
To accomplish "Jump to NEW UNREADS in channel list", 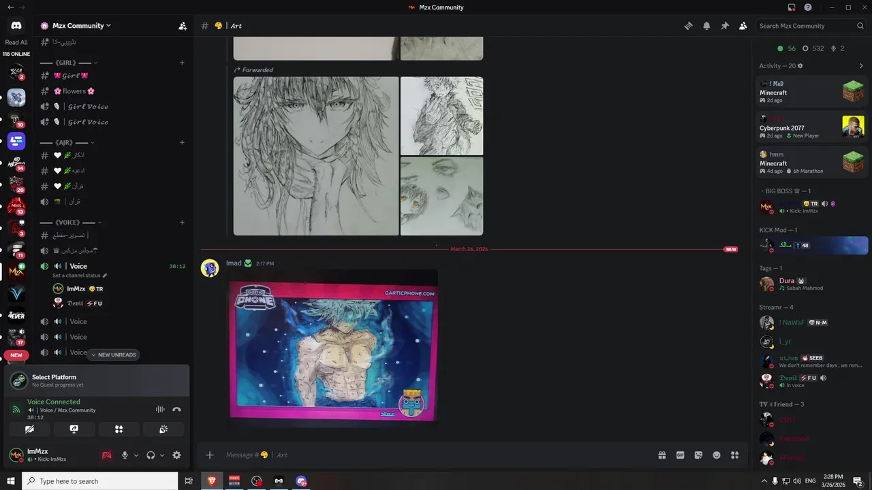I will click(113, 355).
